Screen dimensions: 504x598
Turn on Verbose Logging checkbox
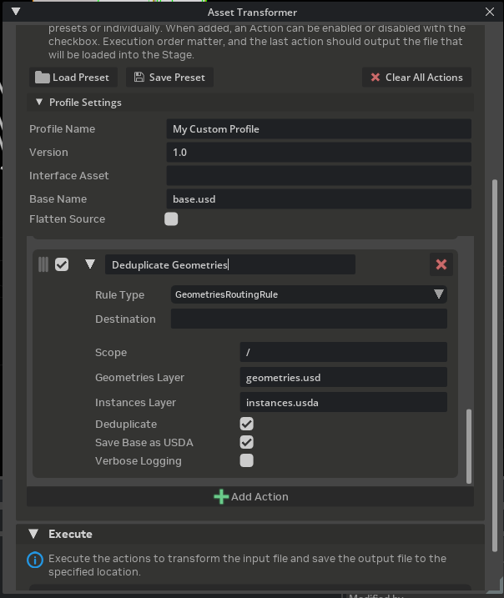point(246,460)
